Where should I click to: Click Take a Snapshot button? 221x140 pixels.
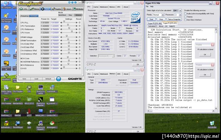click(x=174, y=19)
